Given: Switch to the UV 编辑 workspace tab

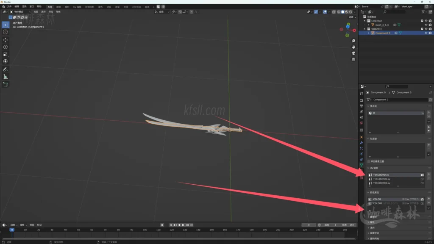Looking at the screenshot, I should [x=77, y=7].
